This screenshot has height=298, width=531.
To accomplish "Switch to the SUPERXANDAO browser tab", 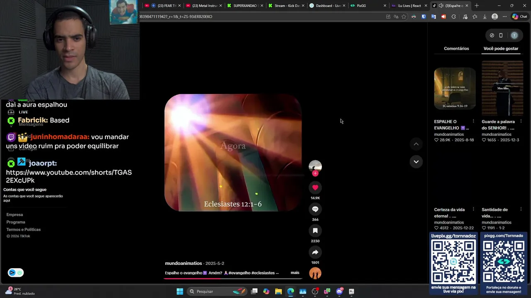I will [245, 6].
